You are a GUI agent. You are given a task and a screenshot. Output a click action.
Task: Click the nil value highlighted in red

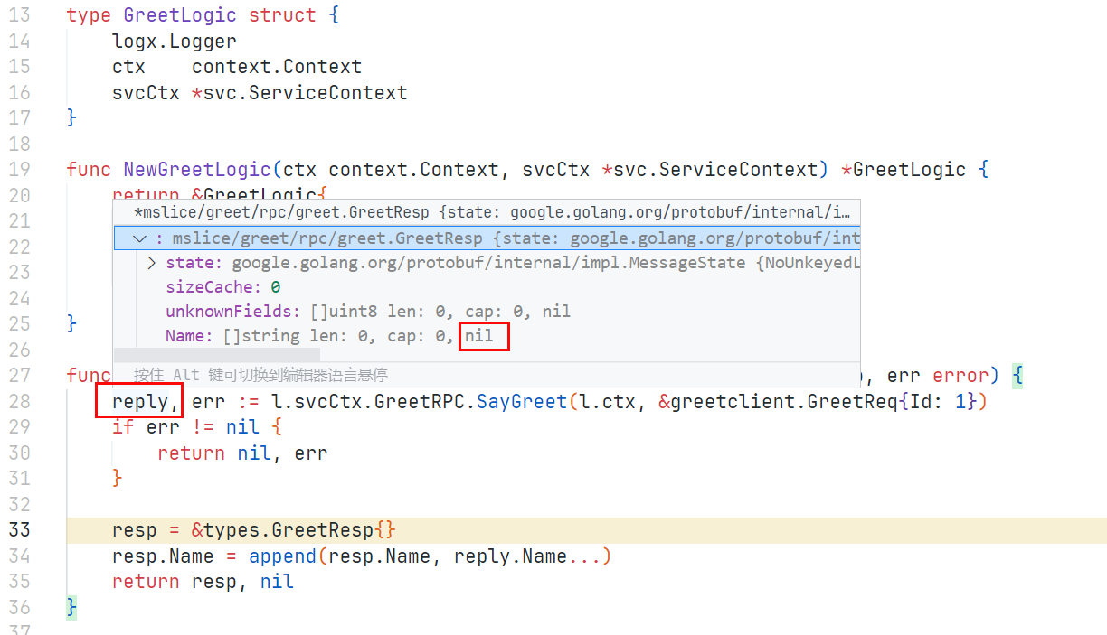pyautogui.click(x=483, y=336)
